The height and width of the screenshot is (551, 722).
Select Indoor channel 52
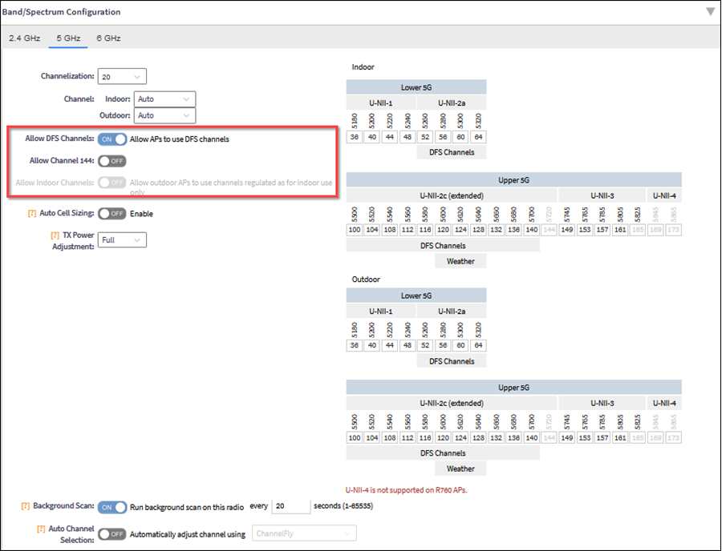[x=425, y=137]
